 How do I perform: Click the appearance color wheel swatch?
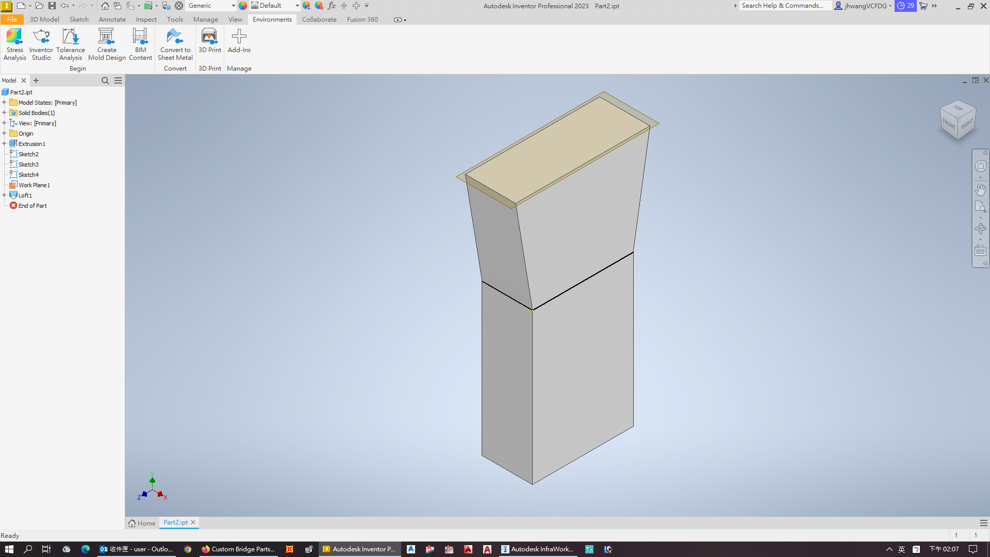(243, 6)
